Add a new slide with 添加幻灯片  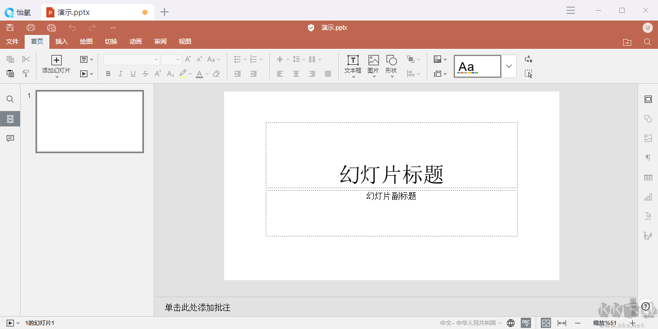pyautogui.click(x=57, y=66)
